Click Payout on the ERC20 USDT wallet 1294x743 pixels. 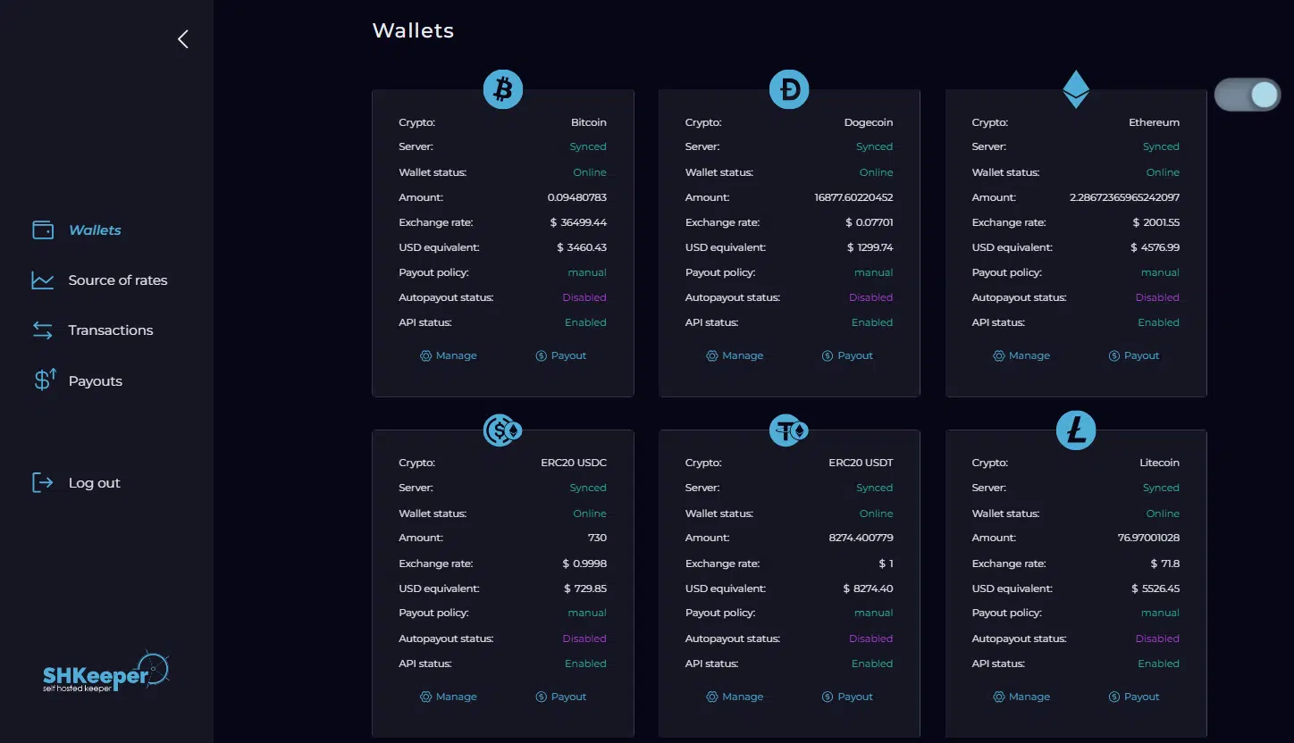(847, 697)
